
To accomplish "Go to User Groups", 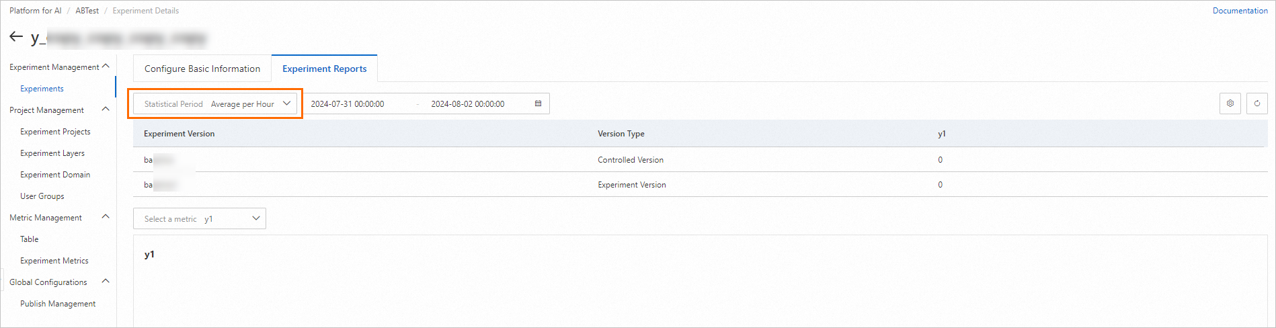I will 42,196.
